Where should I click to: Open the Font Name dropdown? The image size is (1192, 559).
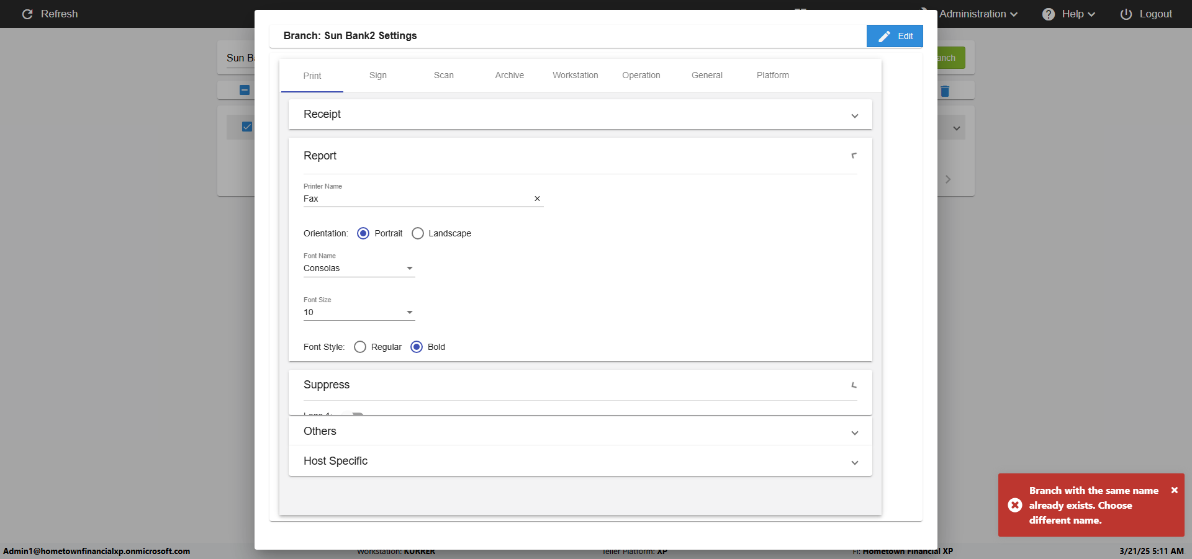point(358,268)
